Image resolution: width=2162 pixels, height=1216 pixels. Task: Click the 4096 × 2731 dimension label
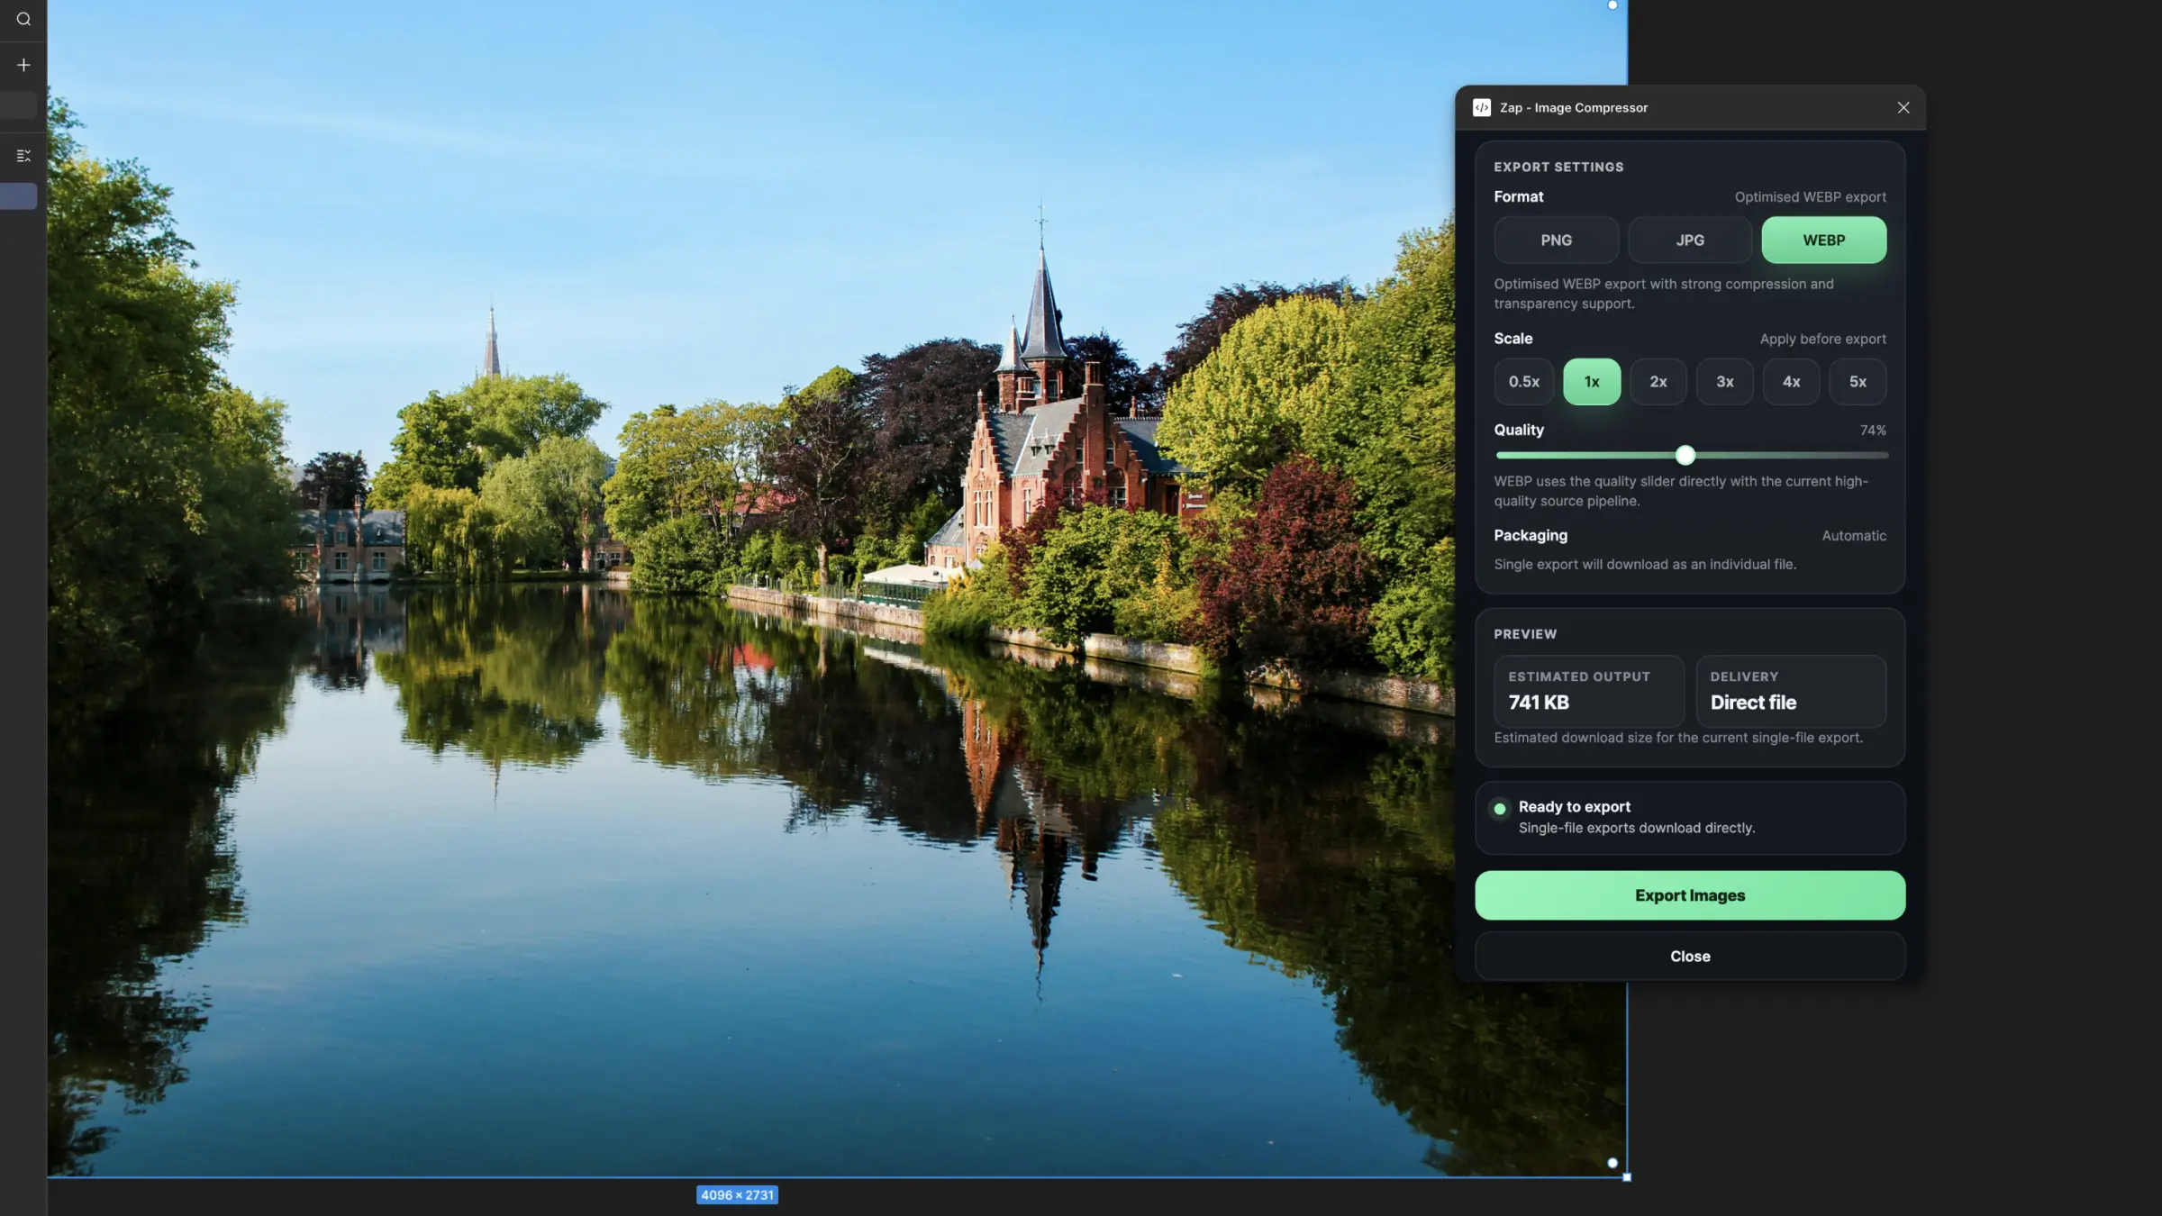click(737, 1195)
